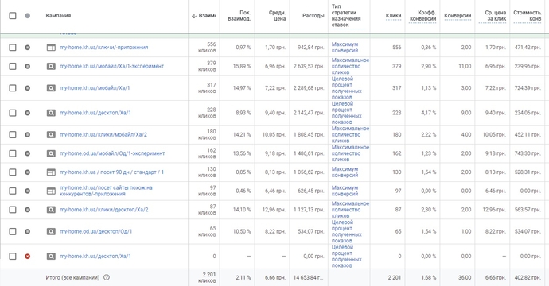
Task: Click display campaign icon for ключи/-приложения
Action: pyautogui.click(x=51, y=48)
